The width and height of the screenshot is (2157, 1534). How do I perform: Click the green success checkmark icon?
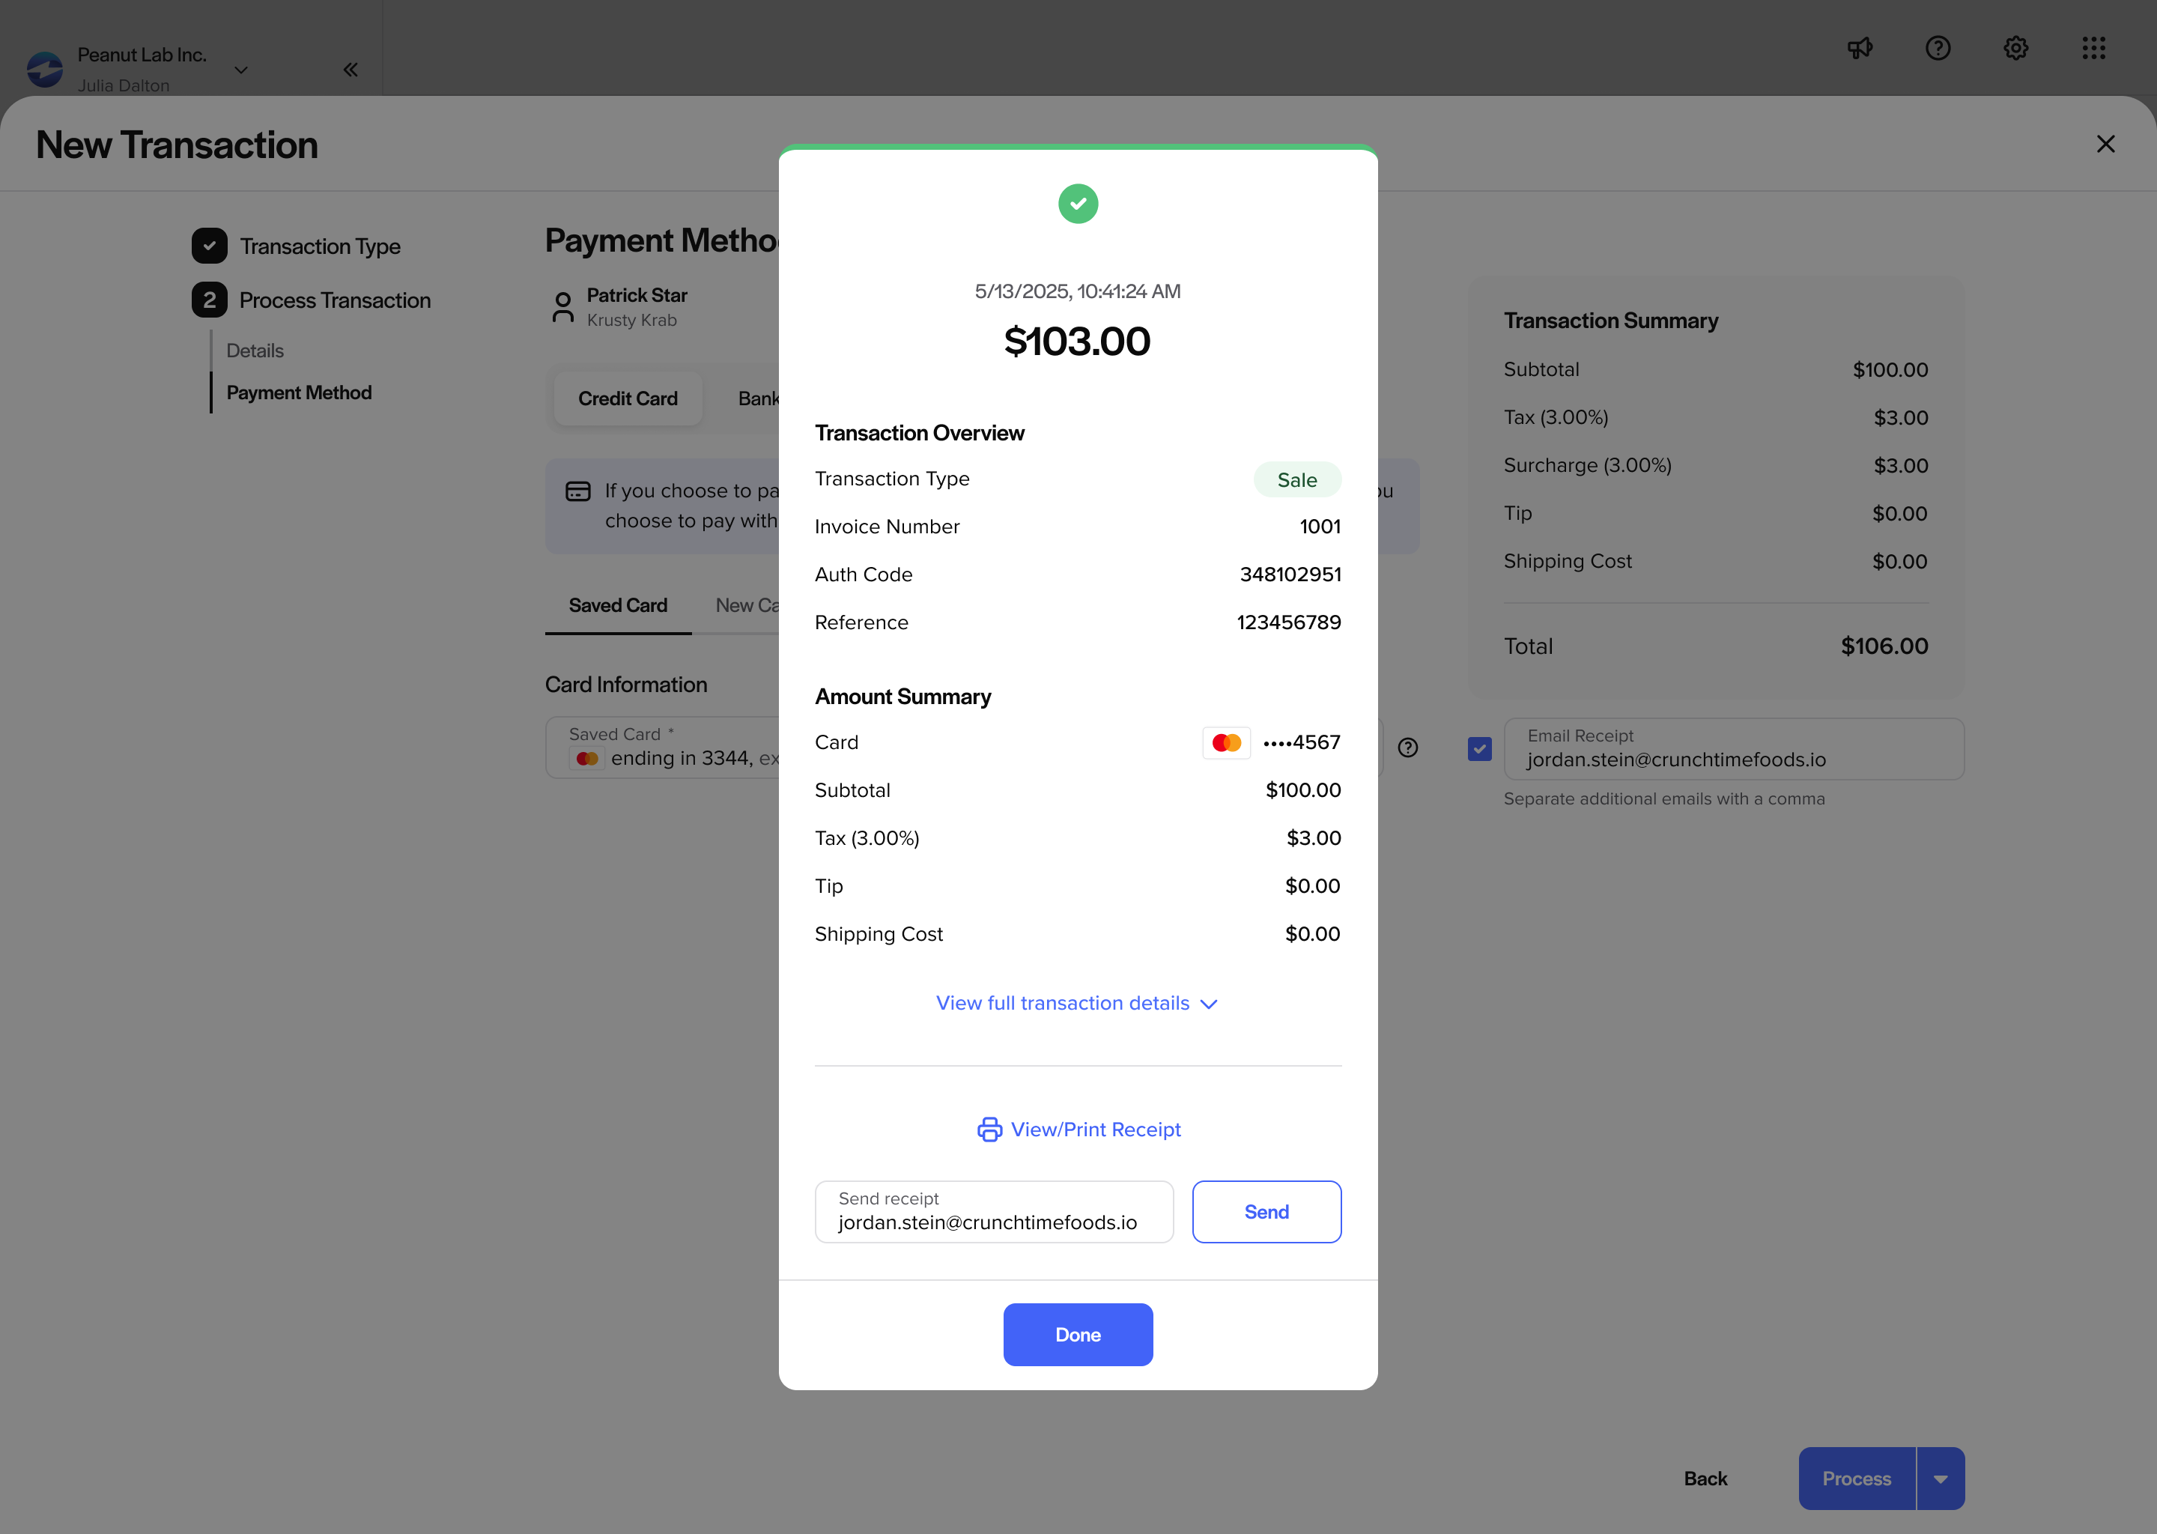pyautogui.click(x=1078, y=203)
